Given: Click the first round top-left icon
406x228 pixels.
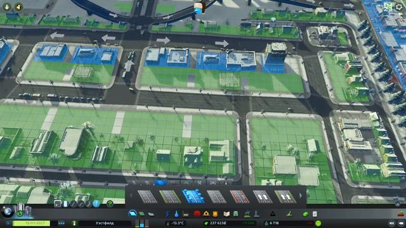Looking at the screenshot, I should (x=7, y=7).
